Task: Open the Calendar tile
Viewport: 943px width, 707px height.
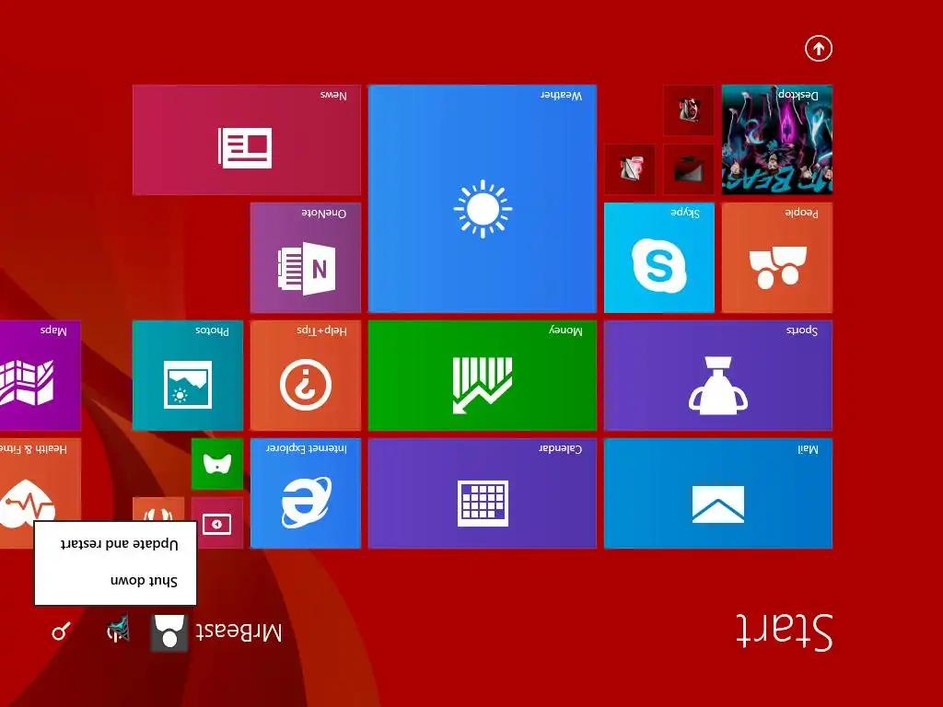Action: pos(483,493)
